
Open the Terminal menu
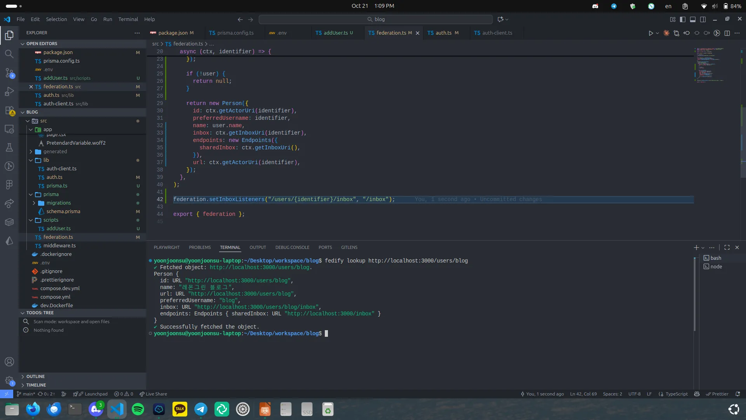click(128, 19)
